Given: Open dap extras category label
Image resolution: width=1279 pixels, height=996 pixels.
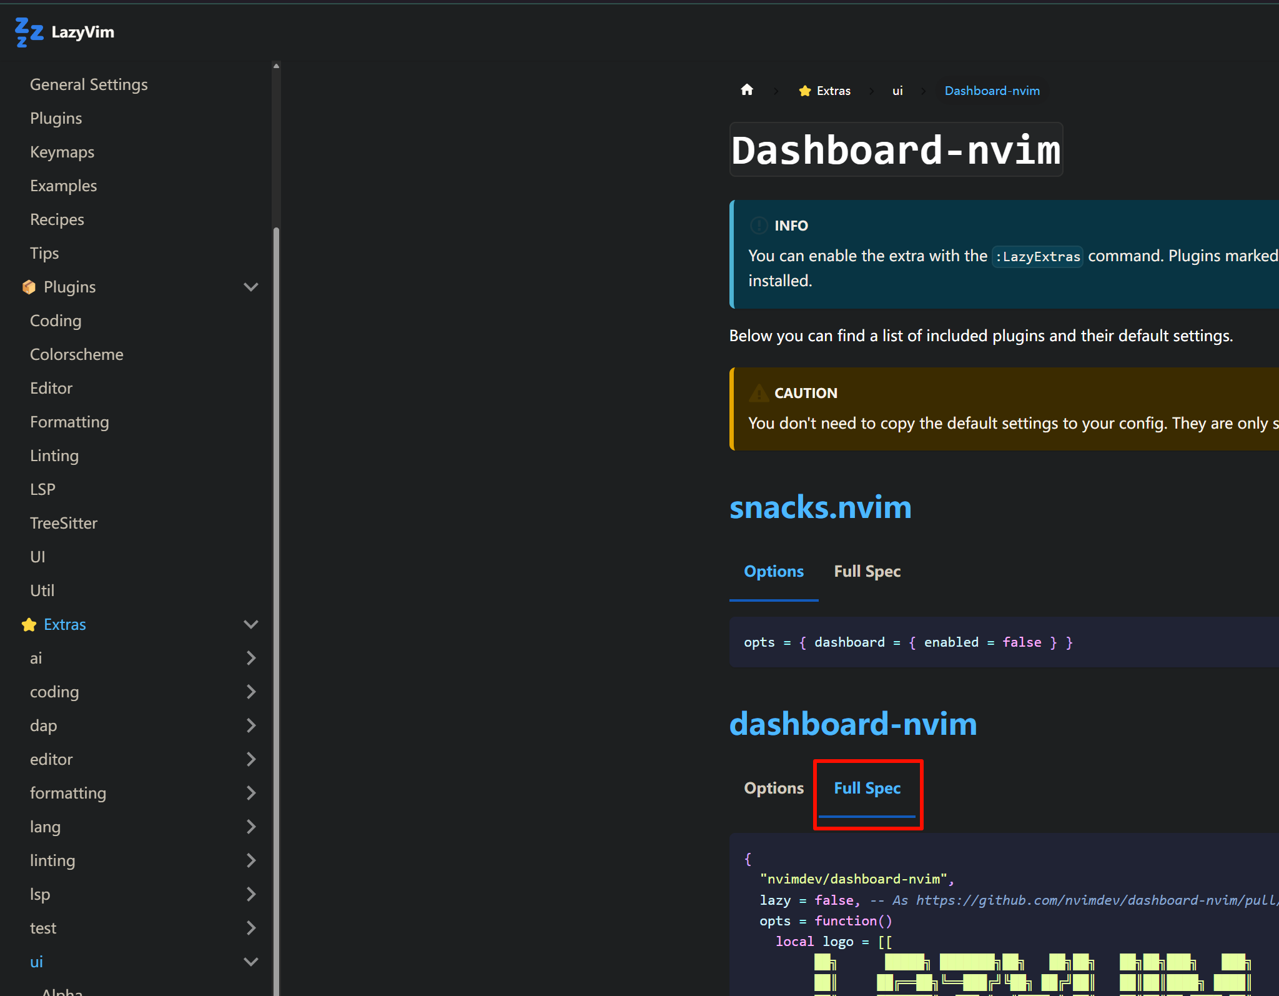Looking at the screenshot, I should pos(43,725).
